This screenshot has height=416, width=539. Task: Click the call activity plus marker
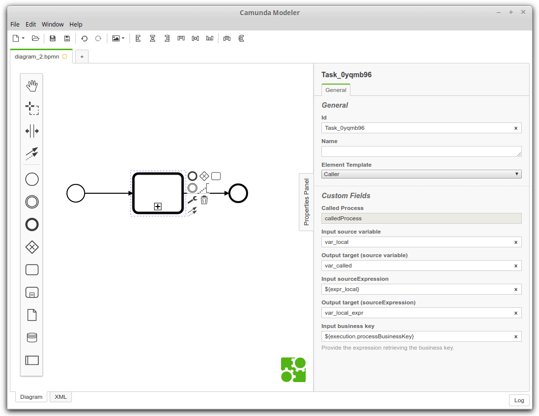coord(158,207)
